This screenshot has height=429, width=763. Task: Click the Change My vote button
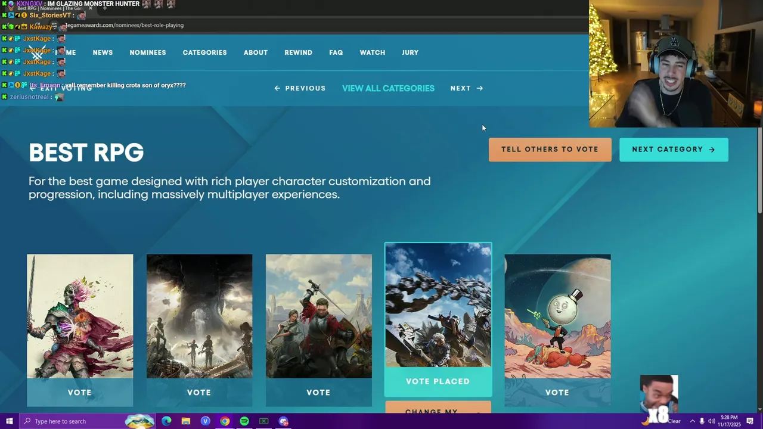point(438,408)
